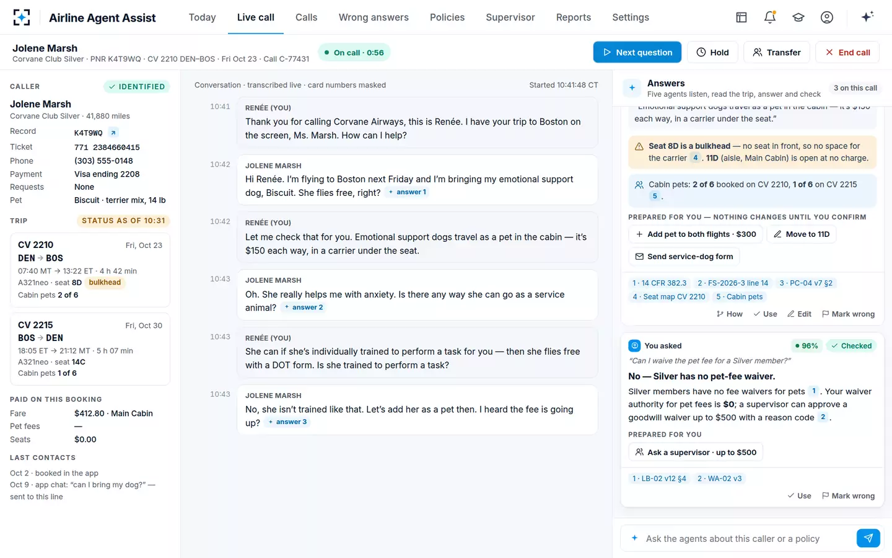
Task: Click Add pet to both flights · $300
Action: click(x=696, y=234)
